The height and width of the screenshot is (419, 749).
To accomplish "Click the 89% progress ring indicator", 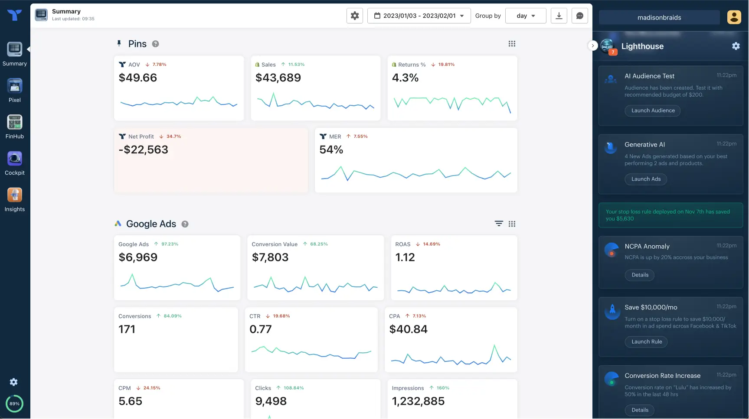I will (14, 403).
